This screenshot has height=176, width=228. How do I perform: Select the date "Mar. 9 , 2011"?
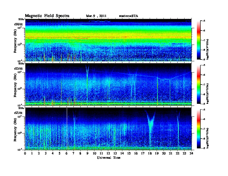[x=96, y=16]
